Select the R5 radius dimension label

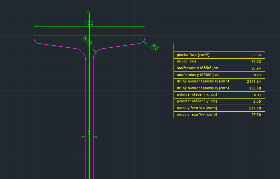point(155,47)
